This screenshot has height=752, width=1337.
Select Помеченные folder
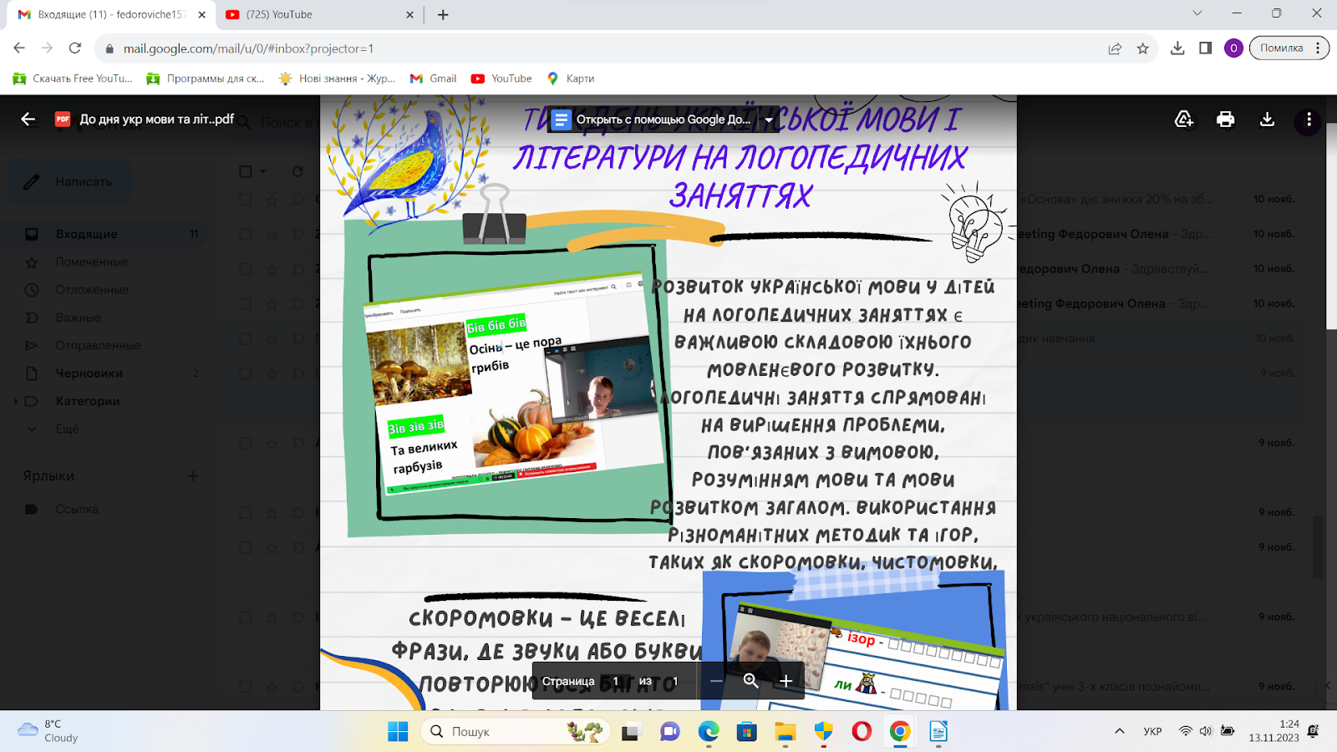(104, 262)
